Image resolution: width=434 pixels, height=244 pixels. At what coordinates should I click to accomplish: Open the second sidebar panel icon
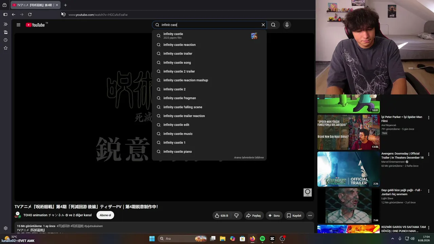pyautogui.click(x=5, y=32)
